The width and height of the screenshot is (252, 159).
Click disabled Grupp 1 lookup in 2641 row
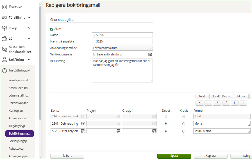coord(154,124)
